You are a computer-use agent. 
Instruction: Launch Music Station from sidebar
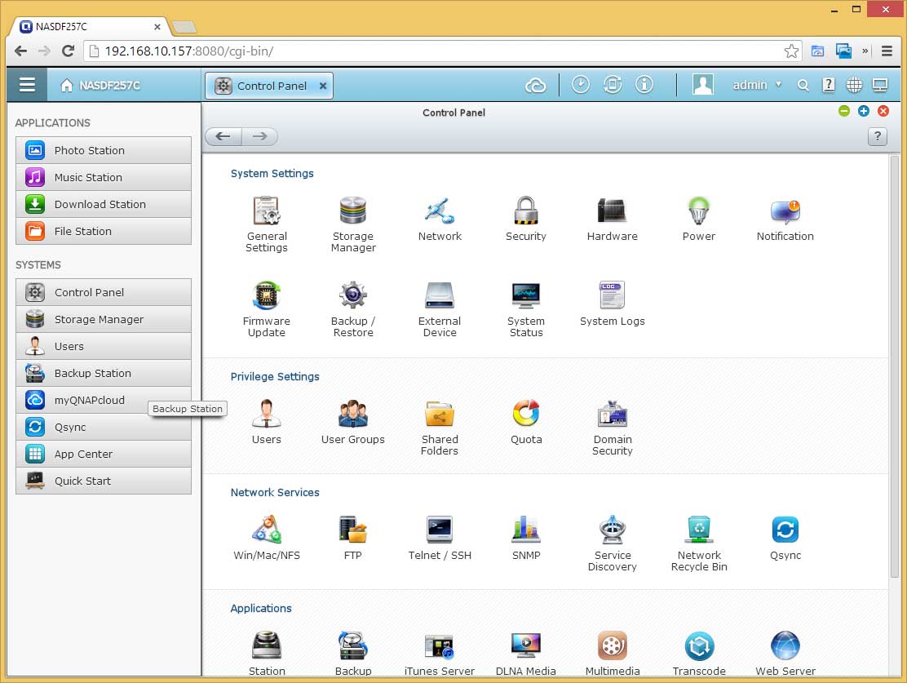click(x=104, y=177)
